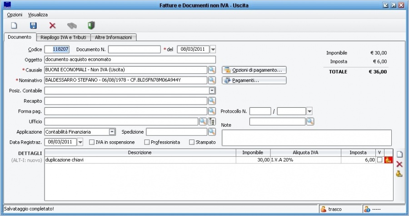Delete detail row with red X icon
This screenshot has width=409, height=216.
coord(399,164)
